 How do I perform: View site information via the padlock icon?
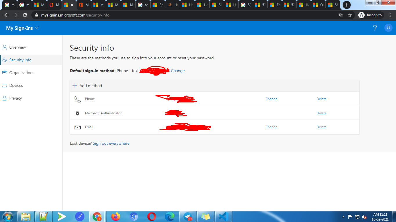tap(36, 15)
